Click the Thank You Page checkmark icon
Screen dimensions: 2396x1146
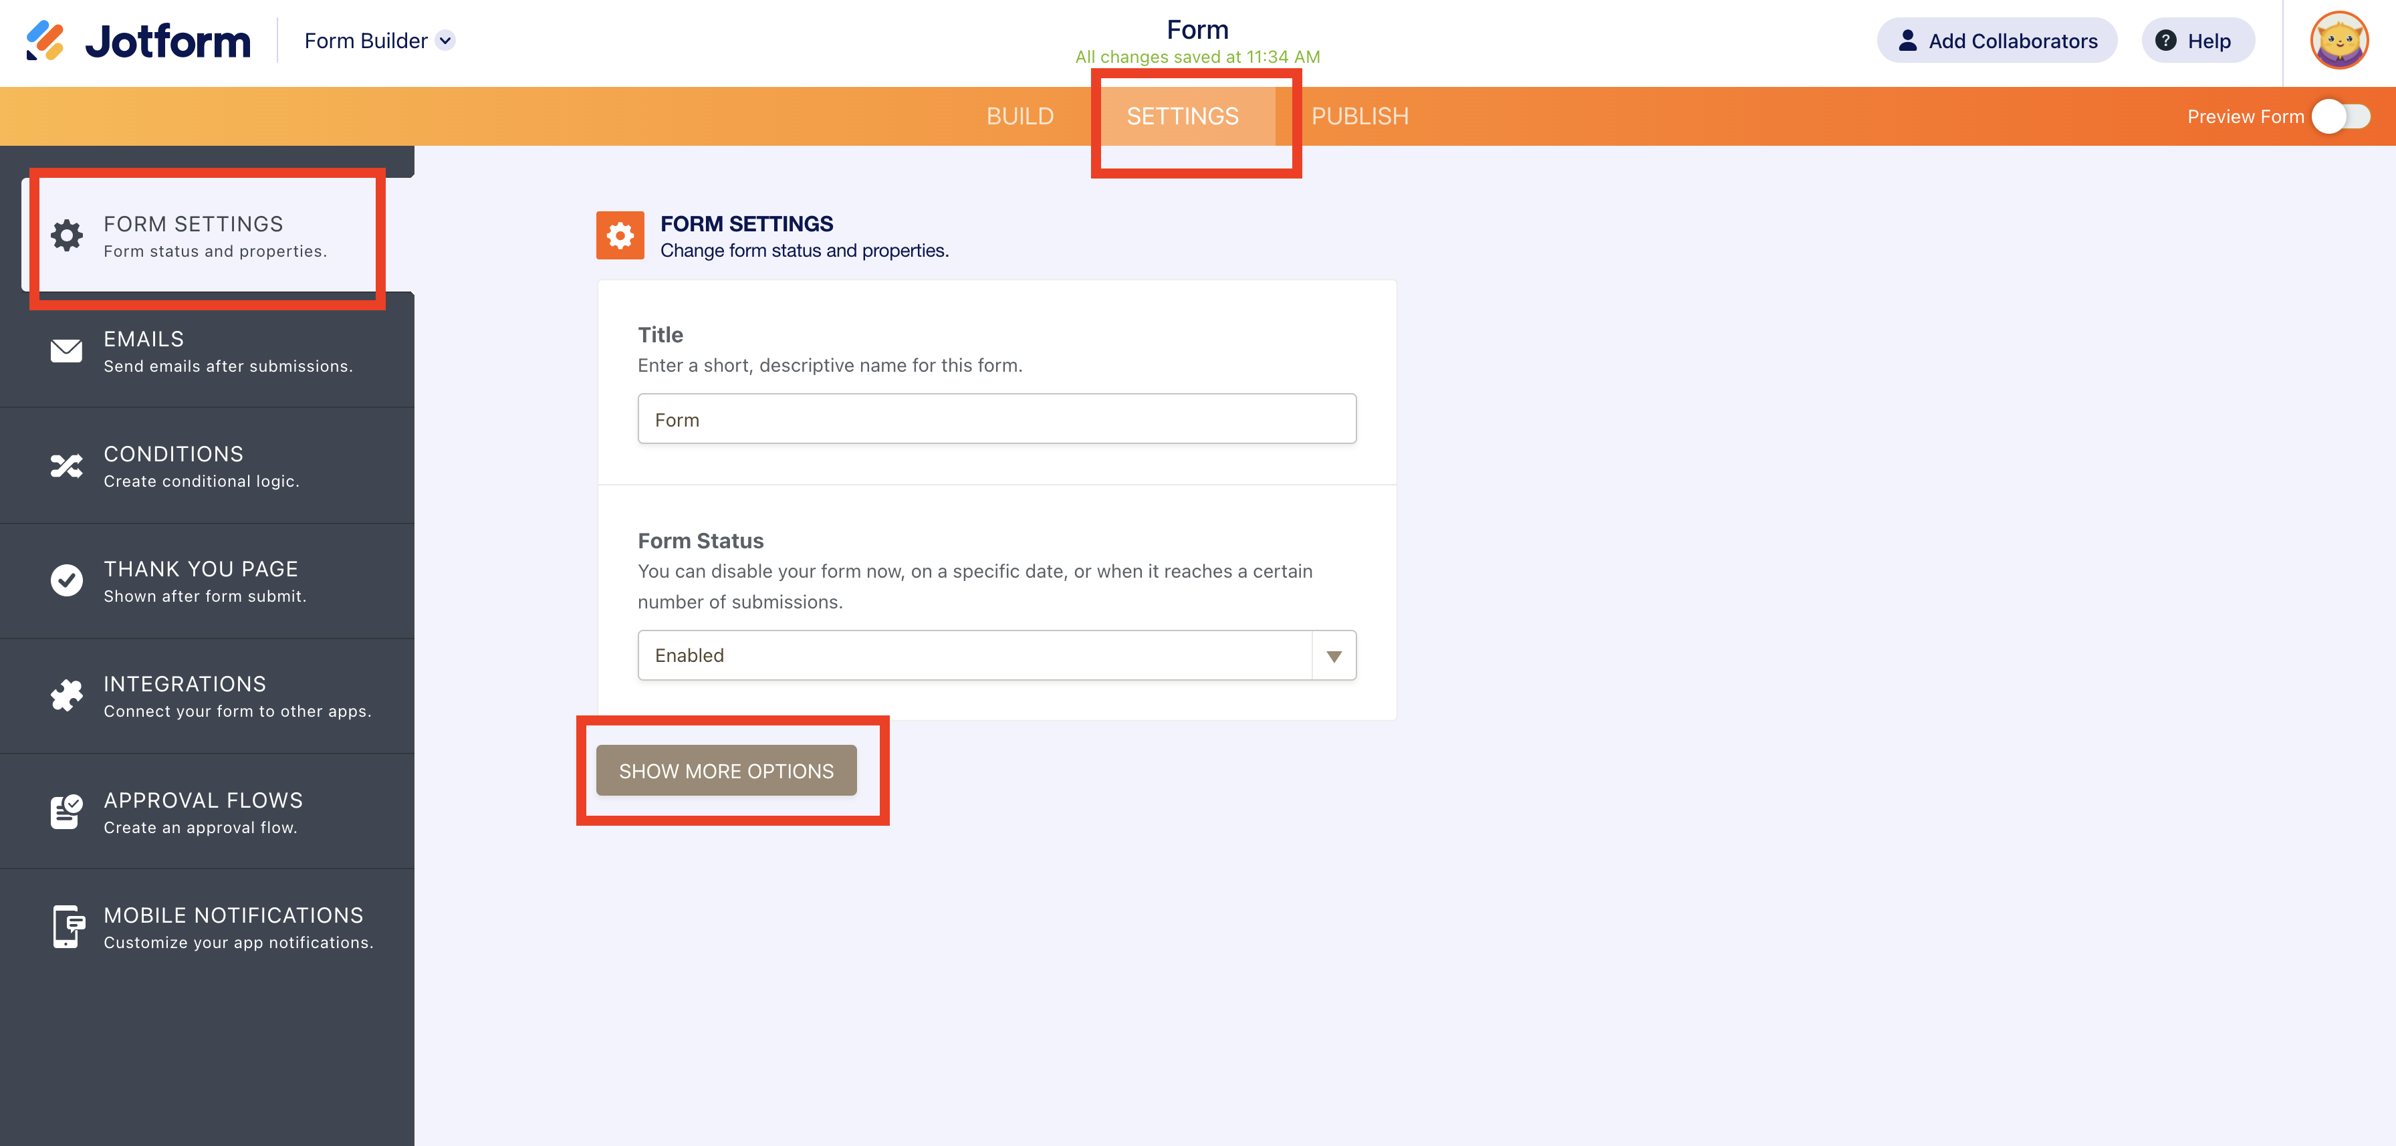pyautogui.click(x=66, y=580)
